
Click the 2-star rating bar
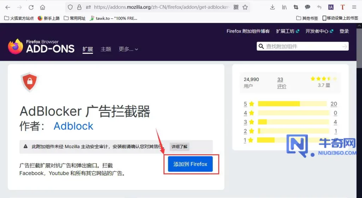click(x=293, y=131)
